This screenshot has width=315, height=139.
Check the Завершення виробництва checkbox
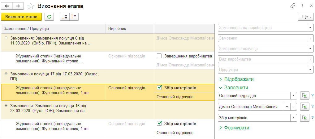pos(159,56)
